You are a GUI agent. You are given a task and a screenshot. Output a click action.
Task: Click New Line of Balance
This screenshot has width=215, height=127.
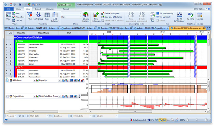(112, 17)
